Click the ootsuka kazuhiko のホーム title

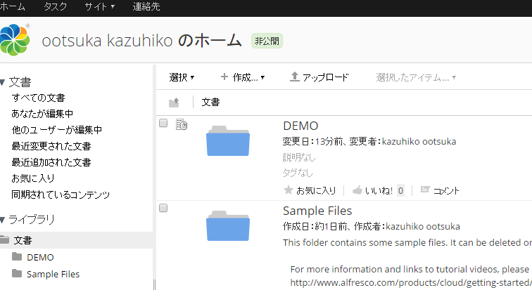click(x=142, y=41)
